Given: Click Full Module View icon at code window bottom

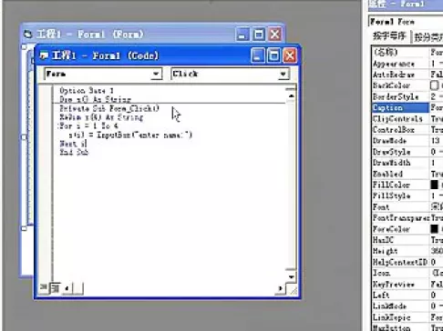Looking at the screenshot, I should pyautogui.click(x=55, y=287).
